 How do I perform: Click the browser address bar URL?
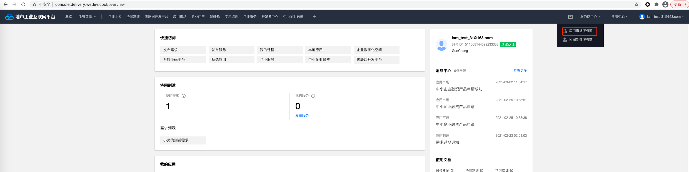click(90, 4)
